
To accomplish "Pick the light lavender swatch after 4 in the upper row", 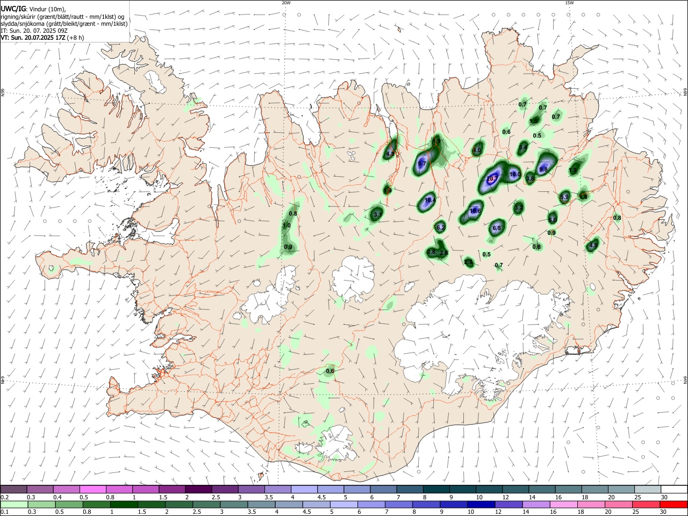I will pos(304,489).
